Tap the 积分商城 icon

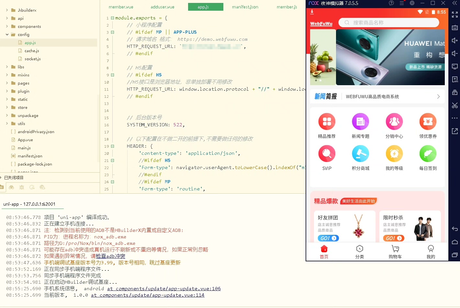click(x=361, y=154)
